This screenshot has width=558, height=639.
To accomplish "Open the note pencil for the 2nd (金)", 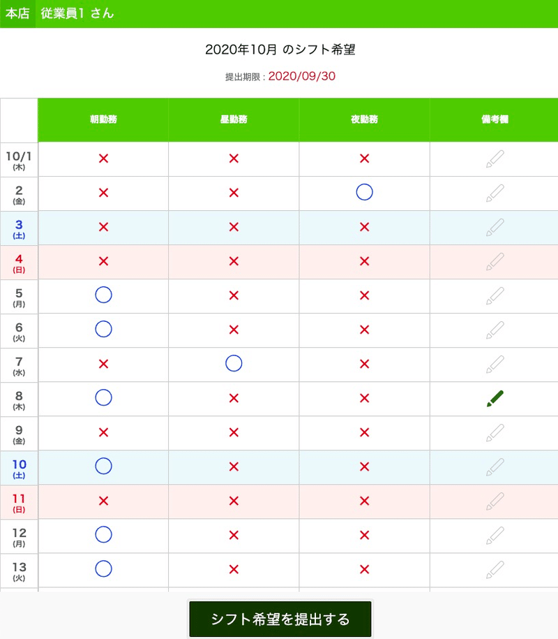I will 495,193.
